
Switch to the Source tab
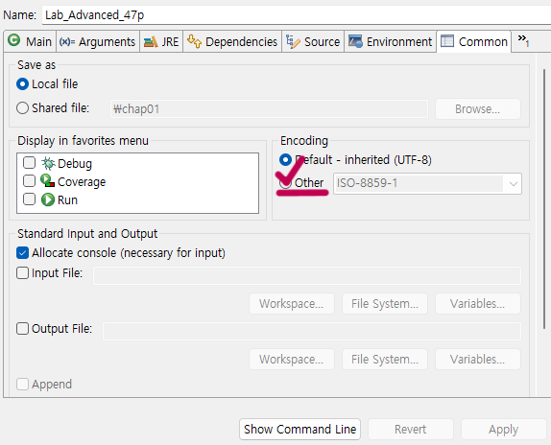point(313,41)
